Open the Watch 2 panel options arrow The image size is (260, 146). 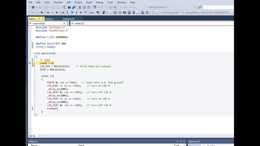click(177, 142)
